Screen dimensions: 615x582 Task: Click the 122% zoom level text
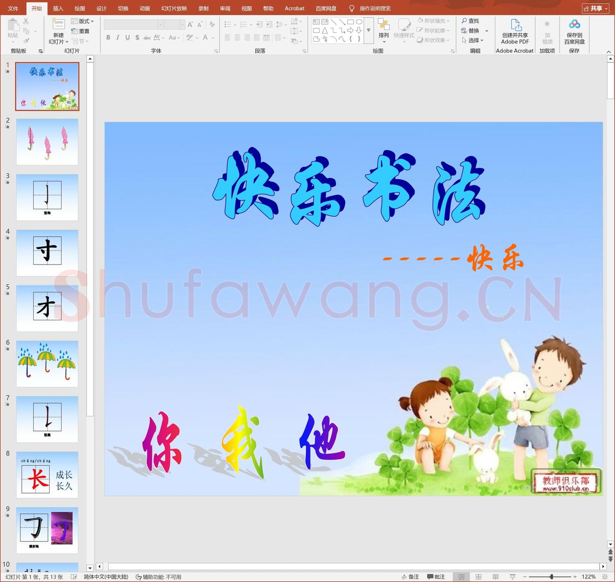point(588,577)
